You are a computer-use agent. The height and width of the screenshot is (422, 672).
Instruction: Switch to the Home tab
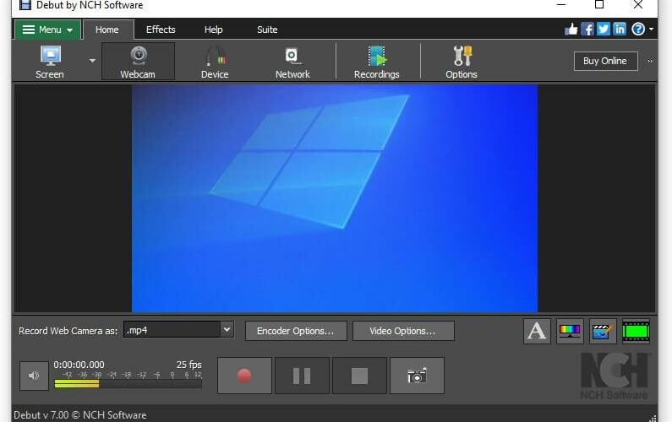[x=107, y=30]
